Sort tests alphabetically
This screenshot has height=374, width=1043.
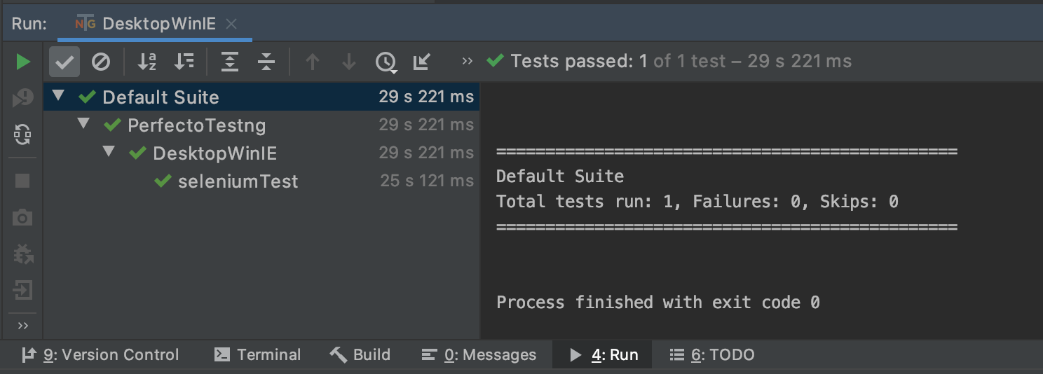click(x=147, y=62)
